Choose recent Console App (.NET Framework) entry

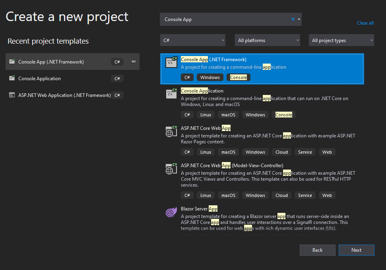click(x=72, y=62)
